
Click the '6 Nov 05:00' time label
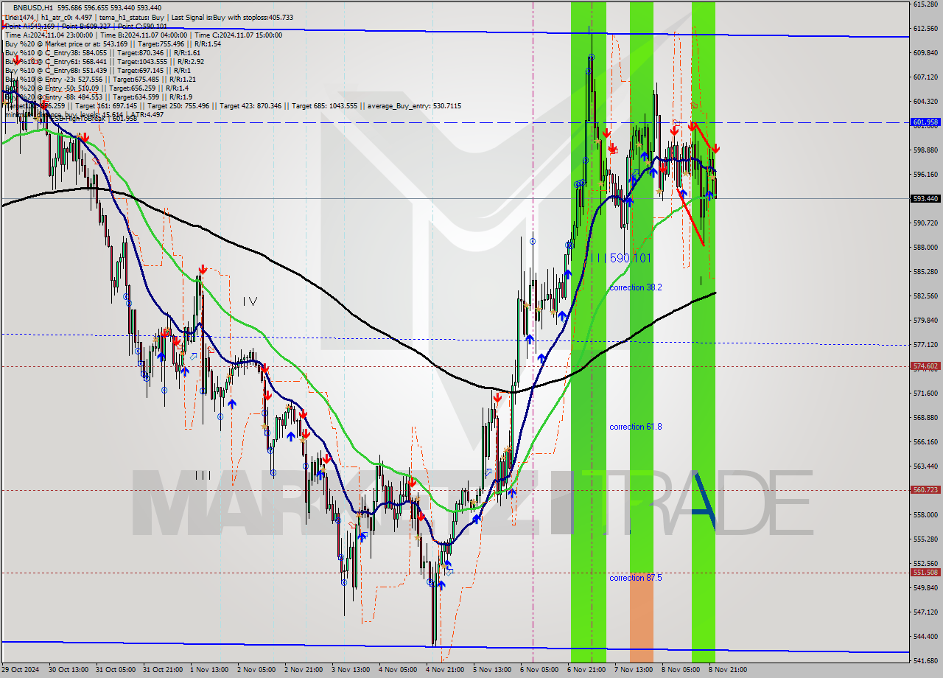(x=540, y=670)
